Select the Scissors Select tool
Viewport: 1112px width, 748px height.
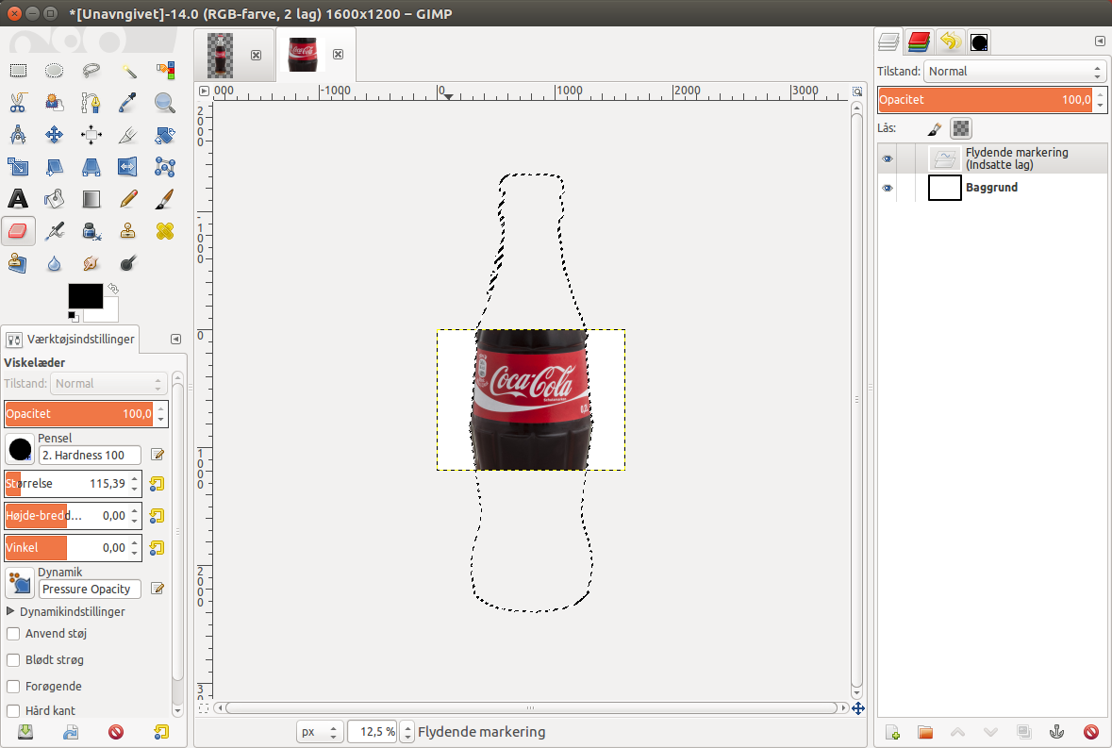18,103
